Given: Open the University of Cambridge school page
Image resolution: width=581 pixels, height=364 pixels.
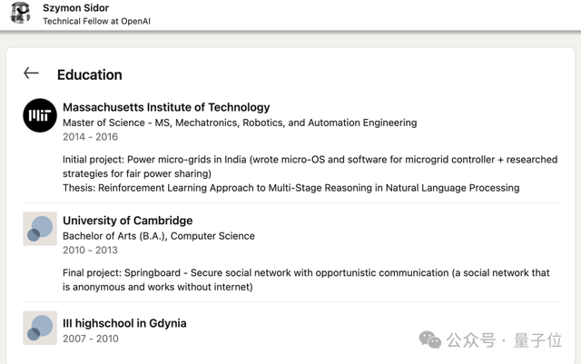Looking at the screenshot, I should click(127, 221).
